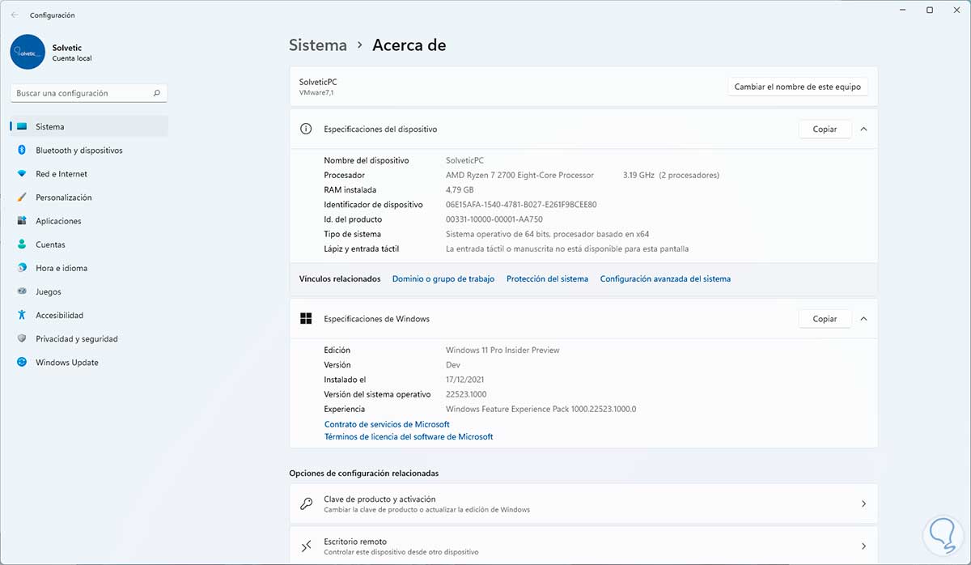This screenshot has width=971, height=565.
Task: Maximize the Configuración window
Action: pos(930,11)
